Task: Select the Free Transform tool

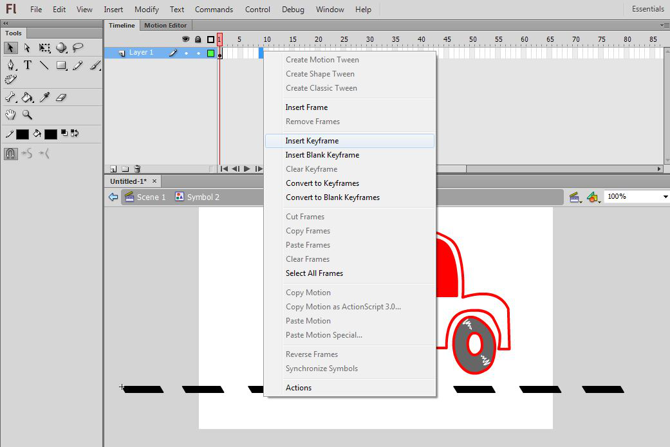Action: click(x=44, y=48)
